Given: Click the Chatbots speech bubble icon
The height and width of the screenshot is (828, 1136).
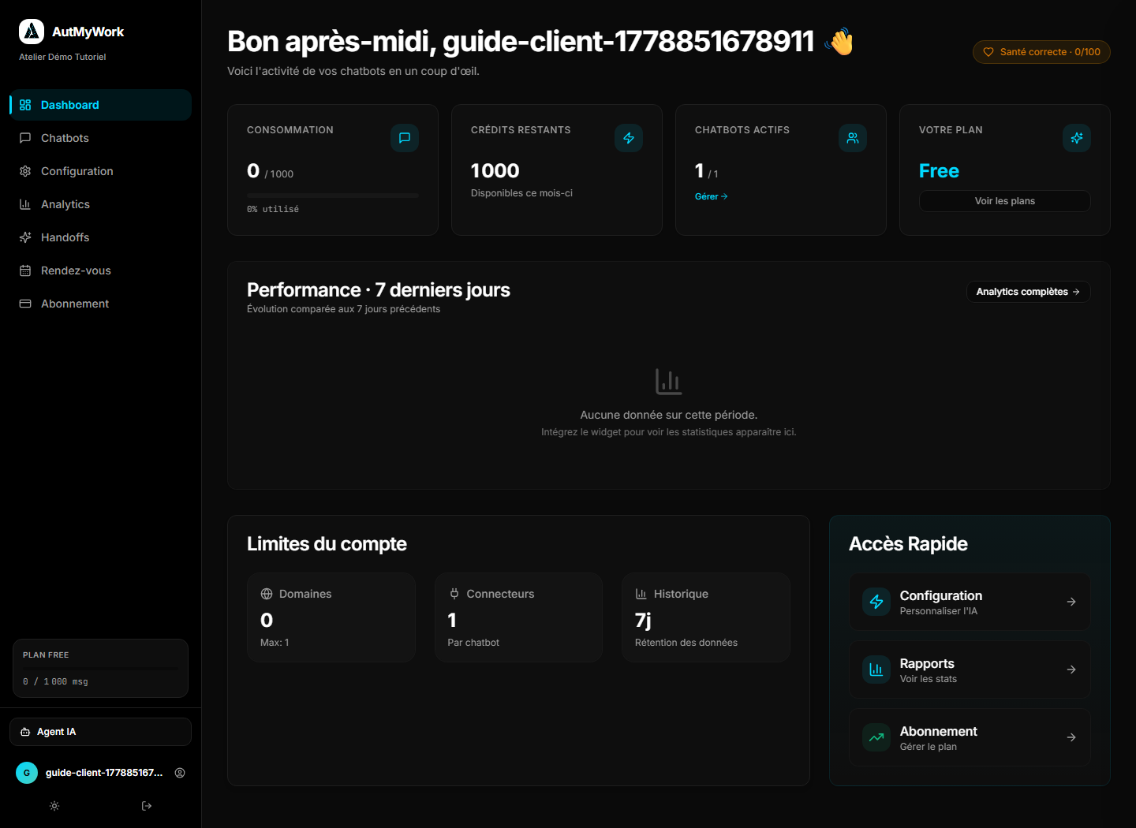Looking at the screenshot, I should coord(25,138).
